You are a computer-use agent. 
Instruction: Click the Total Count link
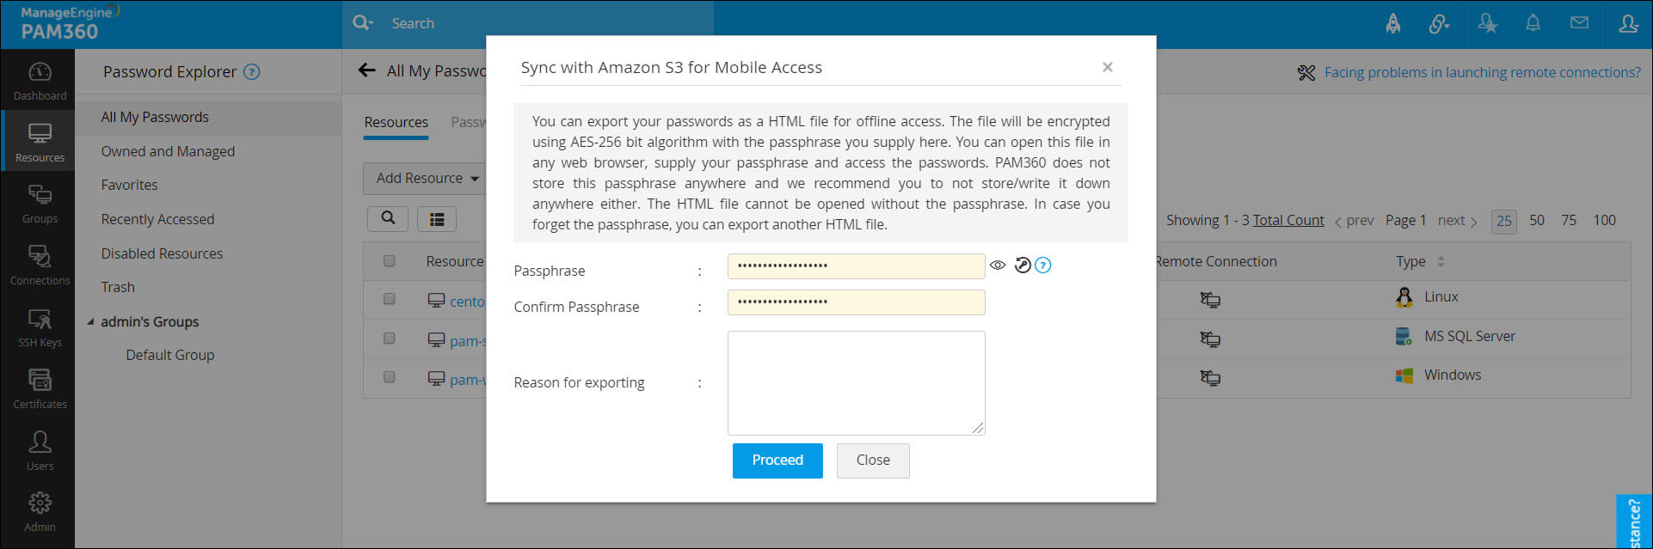pos(1288,220)
